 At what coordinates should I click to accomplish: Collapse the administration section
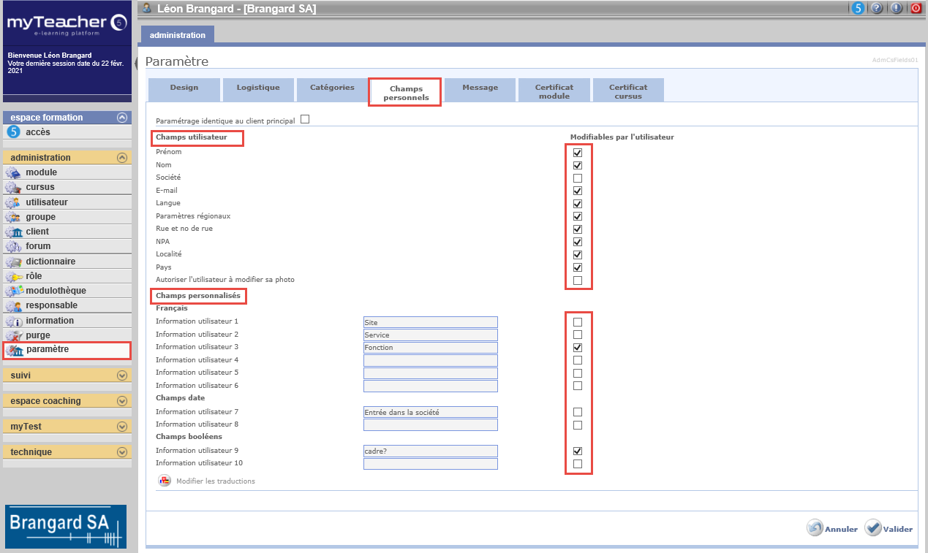click(x=122, y=158)
